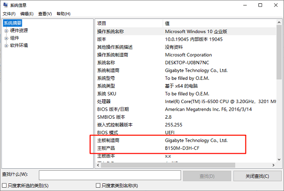Screen dimensions: 284x191
Task: Select the BIOS 版本/日期 row
Action: click(x=186, y=109)
